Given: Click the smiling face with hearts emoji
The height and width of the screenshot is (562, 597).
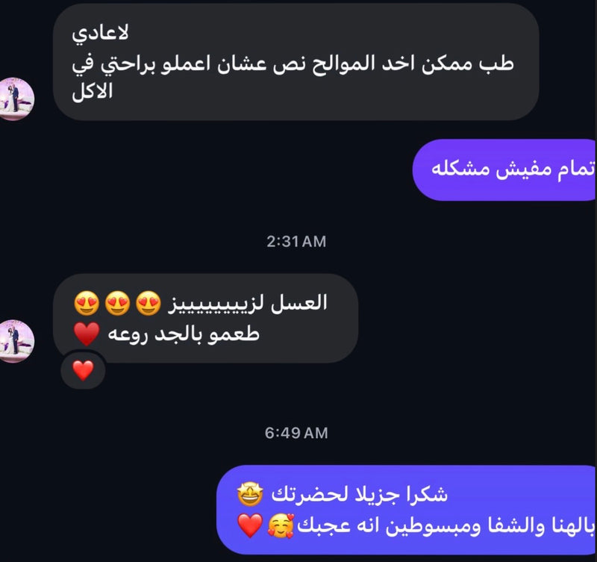Looking at the screenshot, I should pyautogui.click(x=281, y=526).
